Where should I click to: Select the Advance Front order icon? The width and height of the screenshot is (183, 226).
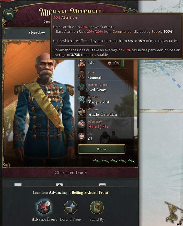44,207
